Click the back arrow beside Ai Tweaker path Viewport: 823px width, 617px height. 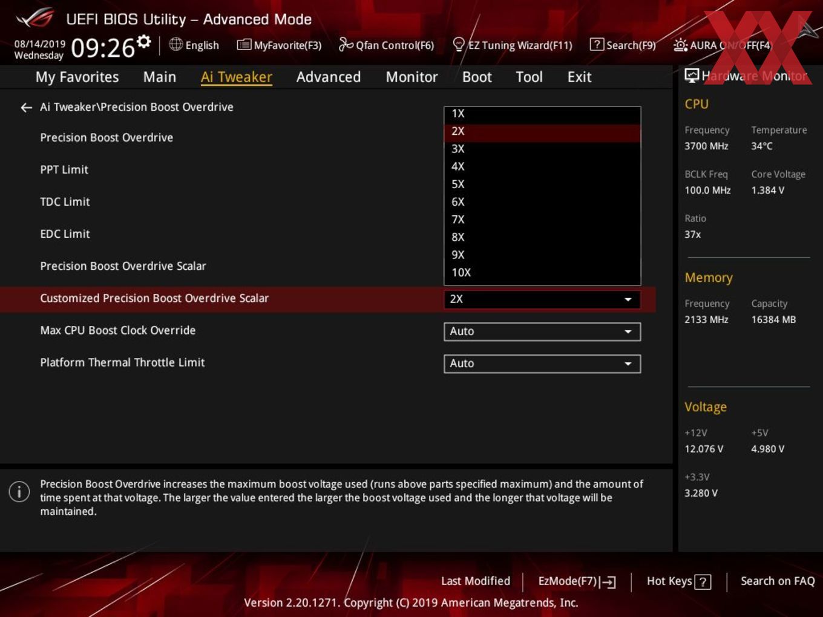[26, 108]
